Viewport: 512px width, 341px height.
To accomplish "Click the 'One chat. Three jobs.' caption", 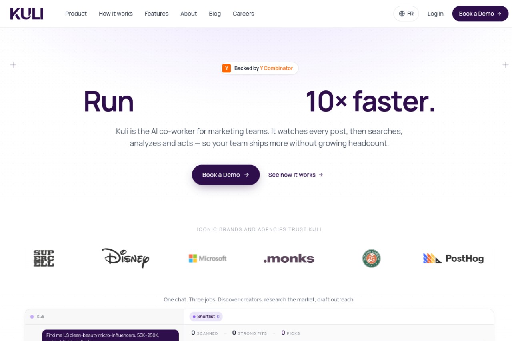I will 259,299.
